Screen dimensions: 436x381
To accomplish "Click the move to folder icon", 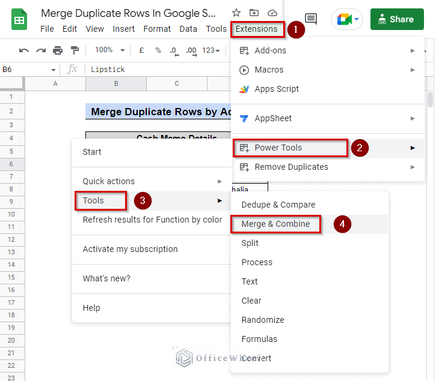I will tap(254, 13).
